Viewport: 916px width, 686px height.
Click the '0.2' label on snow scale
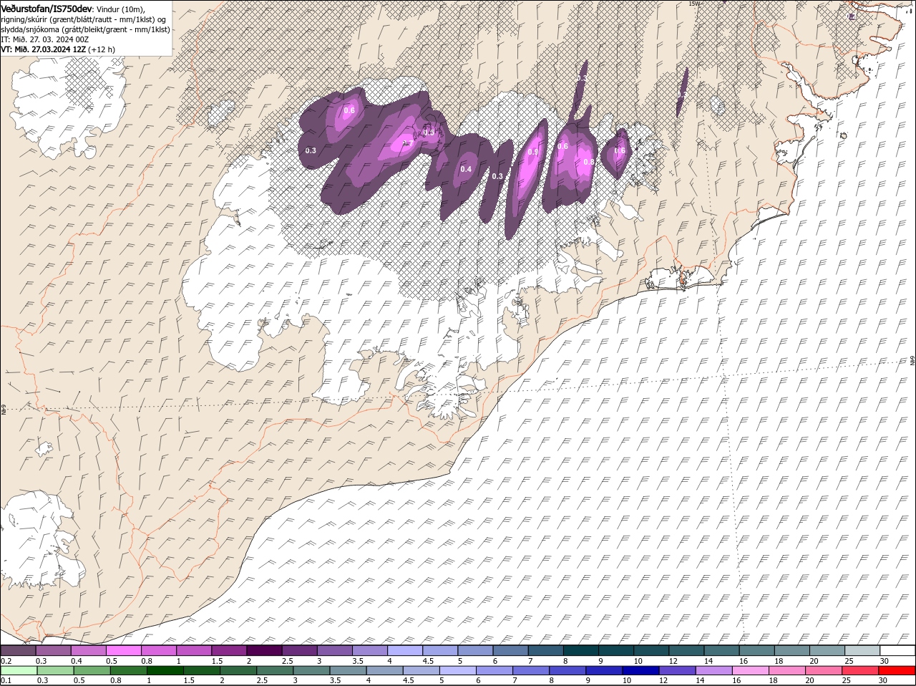6,661
